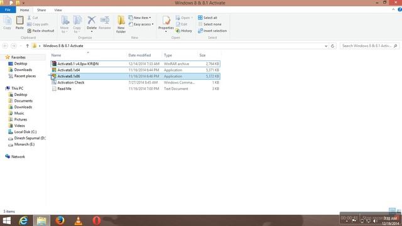The image size is (402, 226).
Task: Click Copy path in Clipboard group
Action: (38, 24)
